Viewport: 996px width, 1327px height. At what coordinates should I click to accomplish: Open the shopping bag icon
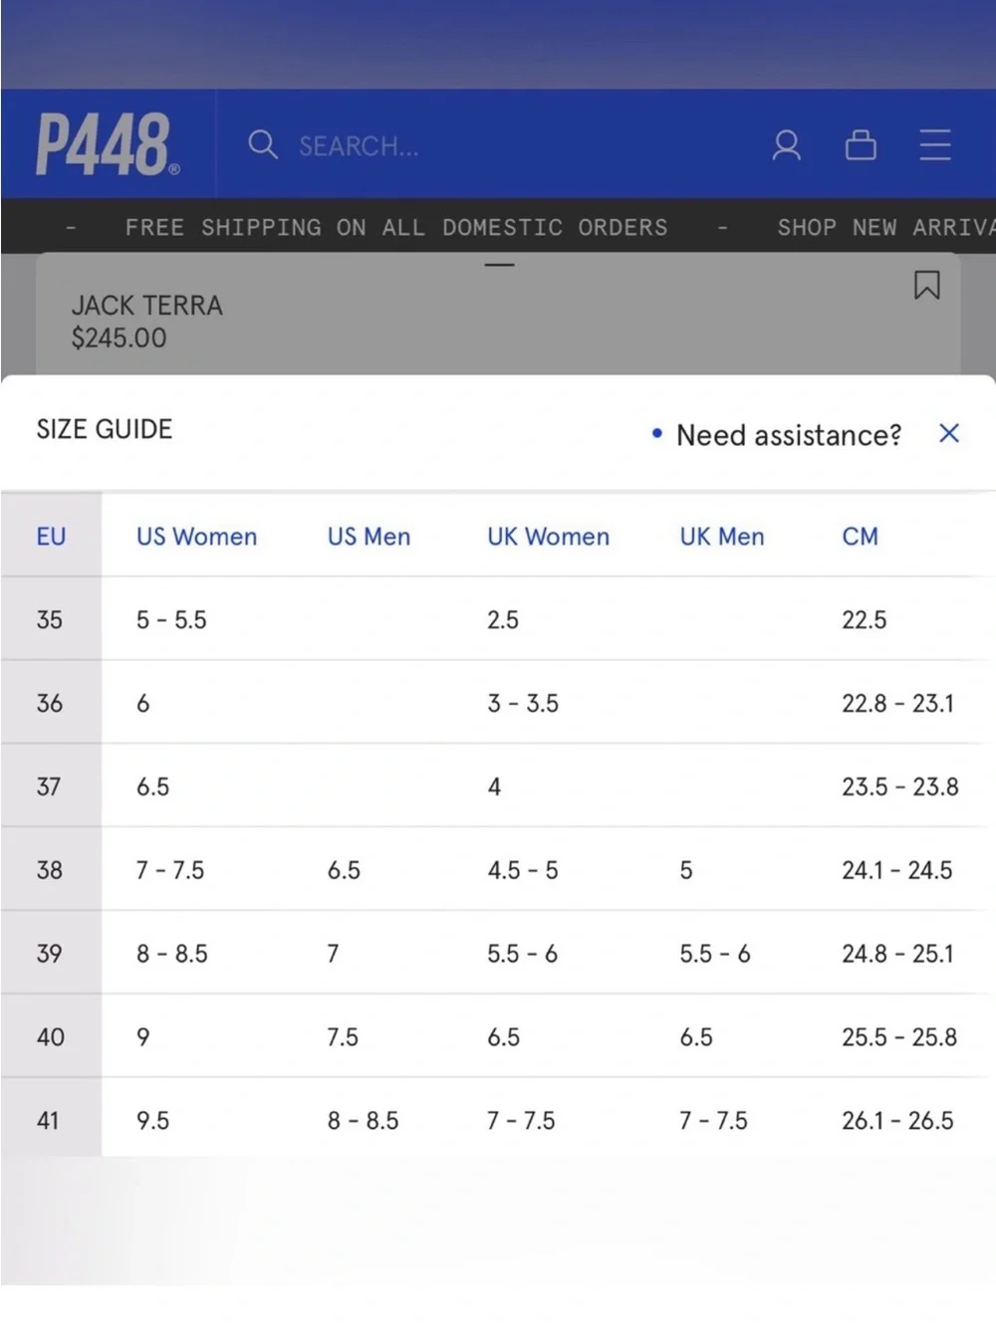tap(861, 145)
